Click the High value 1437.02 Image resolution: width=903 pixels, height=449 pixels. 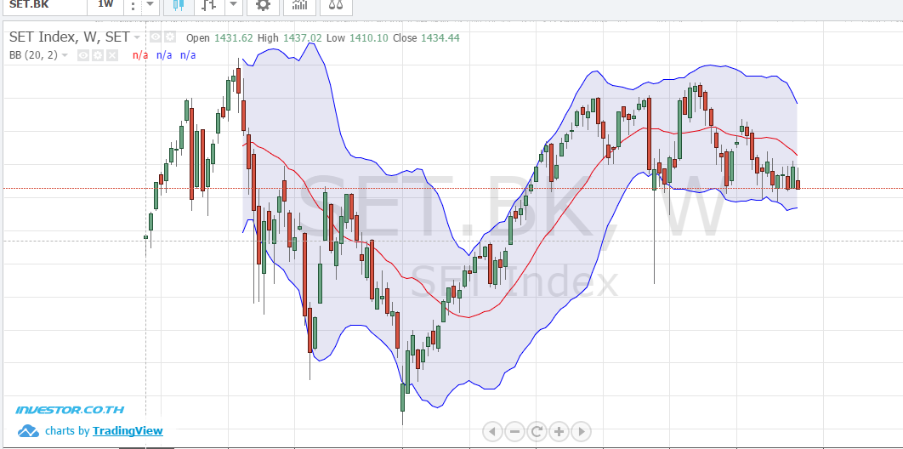(x=302, y=38)
